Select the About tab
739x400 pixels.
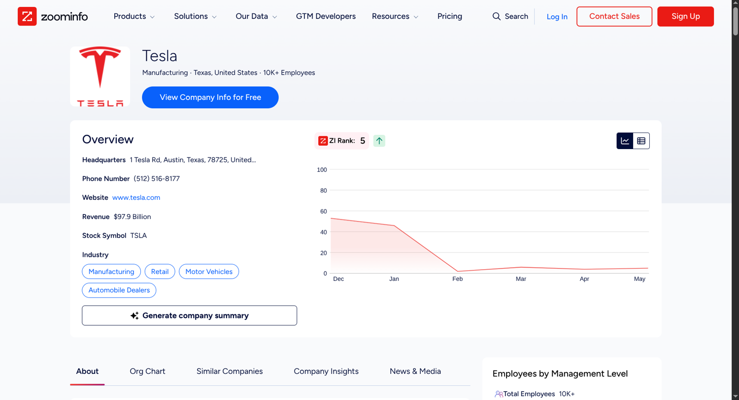click(x=87, y=371)
